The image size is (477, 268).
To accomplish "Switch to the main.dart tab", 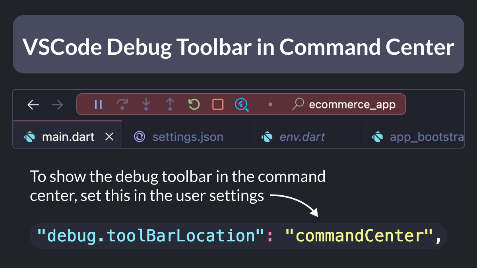I will point(68,135).
